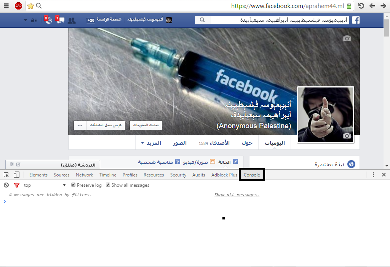Switch to the Security tab

[x=178, y=175]
